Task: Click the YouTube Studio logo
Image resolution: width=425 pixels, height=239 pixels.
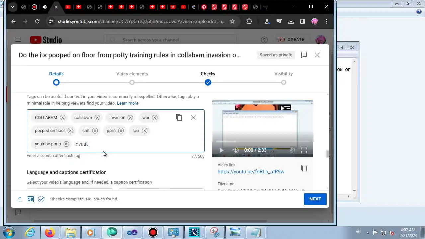Action: (46, 40)
